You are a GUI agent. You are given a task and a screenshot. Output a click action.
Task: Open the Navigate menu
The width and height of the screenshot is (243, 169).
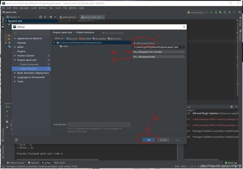point(24,8)
